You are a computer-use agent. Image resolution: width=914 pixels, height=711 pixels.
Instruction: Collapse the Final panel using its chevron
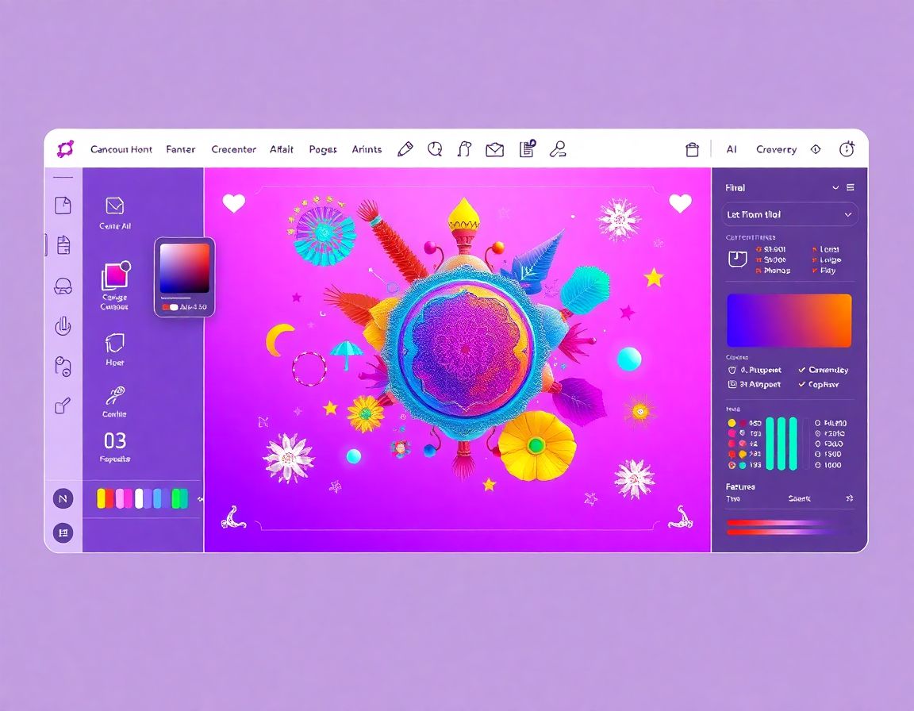835,187
